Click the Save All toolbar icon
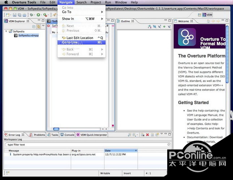 20,15
